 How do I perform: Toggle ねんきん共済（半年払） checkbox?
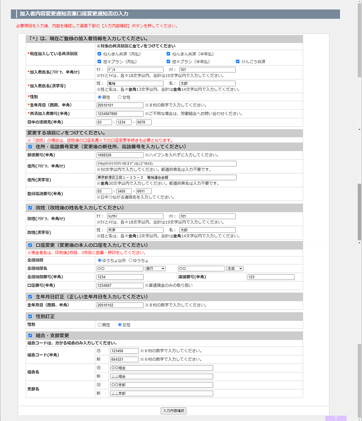pyautogui.click(x=168, y=54)
